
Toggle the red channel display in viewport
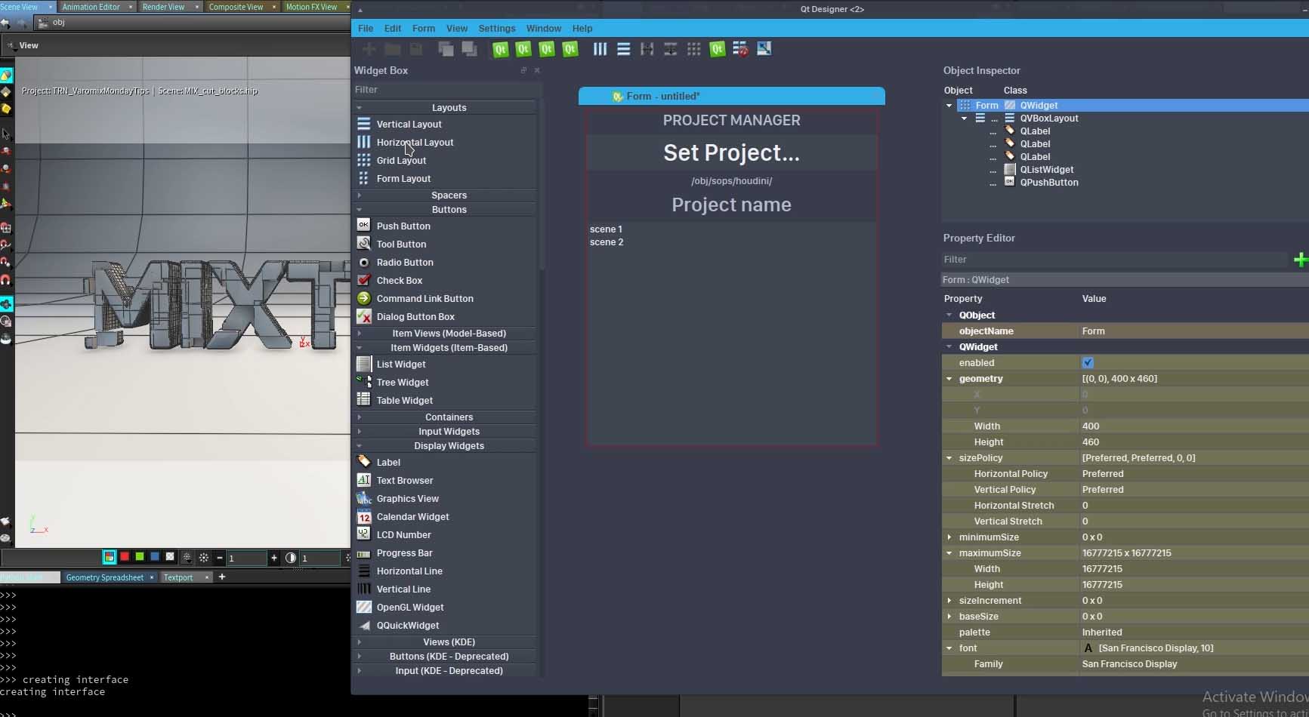click(125, 557)
